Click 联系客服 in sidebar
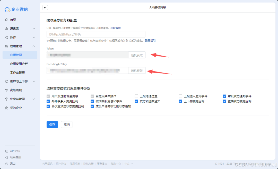278x169 pixels. [x=15, y=157]
